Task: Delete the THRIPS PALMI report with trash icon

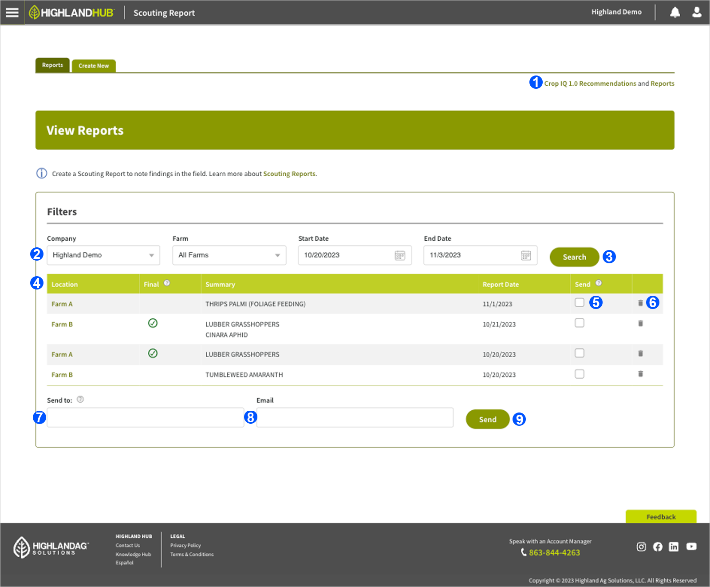Action: point(640,303)
